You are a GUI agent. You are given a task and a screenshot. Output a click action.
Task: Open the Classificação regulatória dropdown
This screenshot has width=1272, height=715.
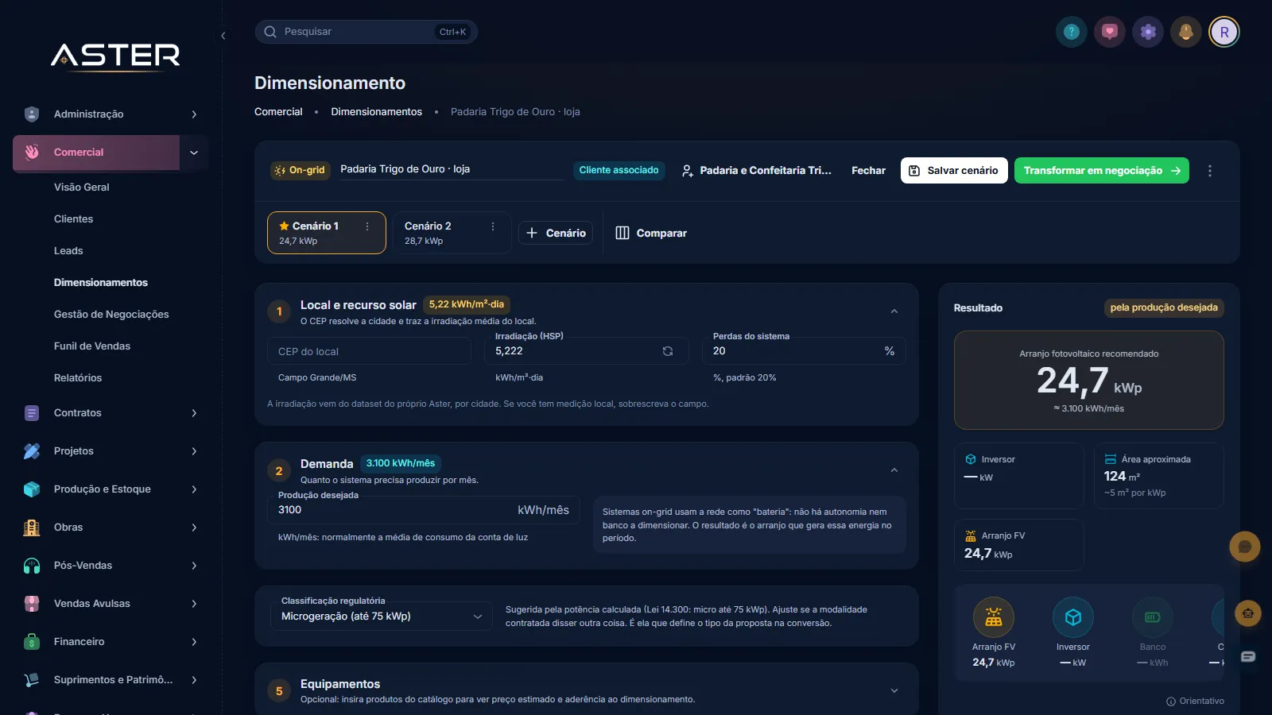[381, 616]
